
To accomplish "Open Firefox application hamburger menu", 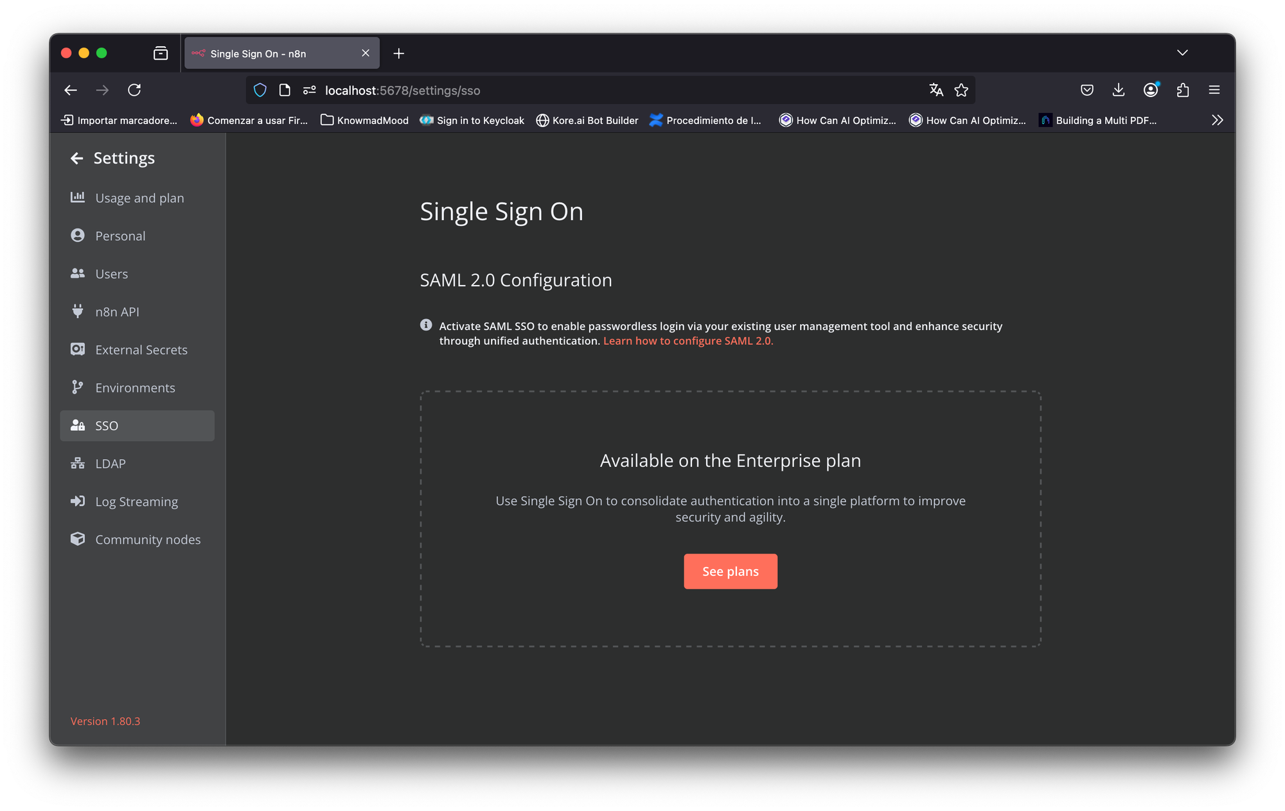I will point(1214,90).
